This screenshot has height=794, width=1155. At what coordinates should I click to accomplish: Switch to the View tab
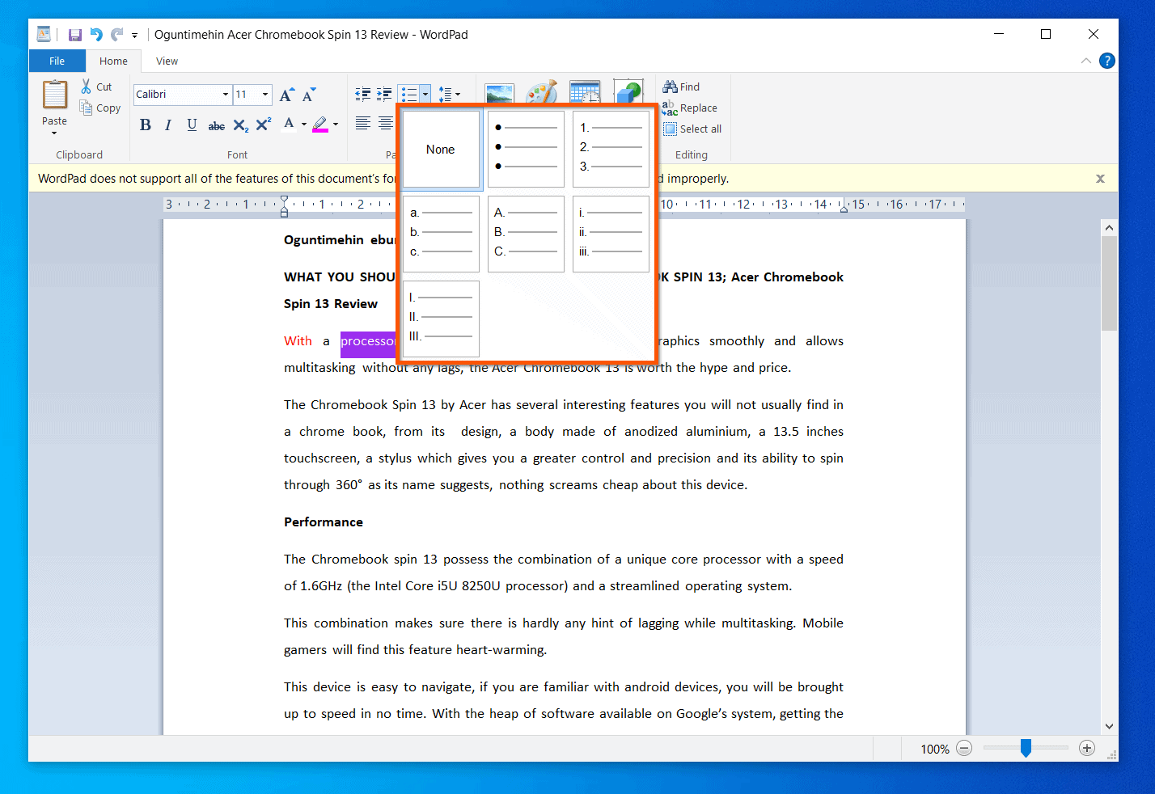[167, 61]
